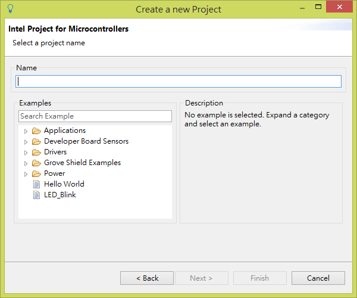
Task: Select the Power tree label
Action: coord(54,173)
